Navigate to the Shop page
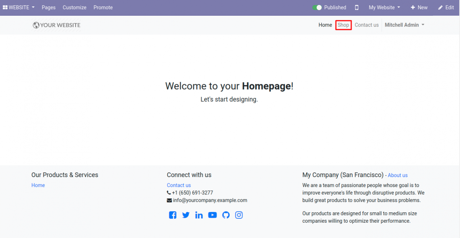Viewport: 460px width, 238px height. [343, 25]
